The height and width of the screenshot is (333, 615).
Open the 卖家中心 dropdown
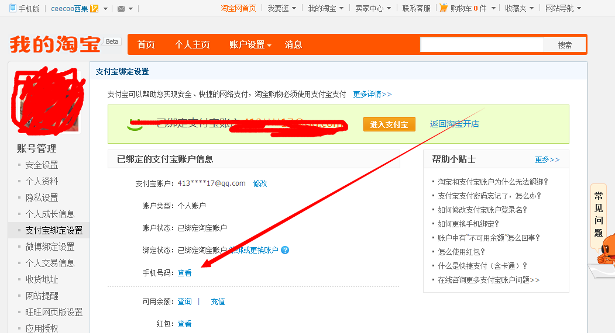click(373, 8)
